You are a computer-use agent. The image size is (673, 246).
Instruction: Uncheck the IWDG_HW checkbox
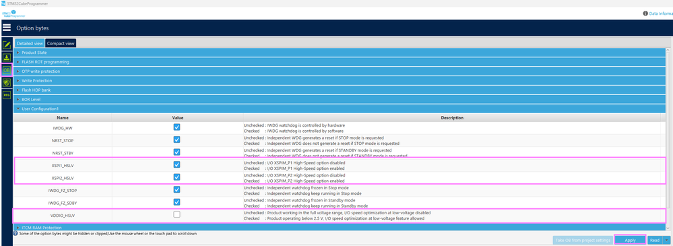click(x=177, y=127)
